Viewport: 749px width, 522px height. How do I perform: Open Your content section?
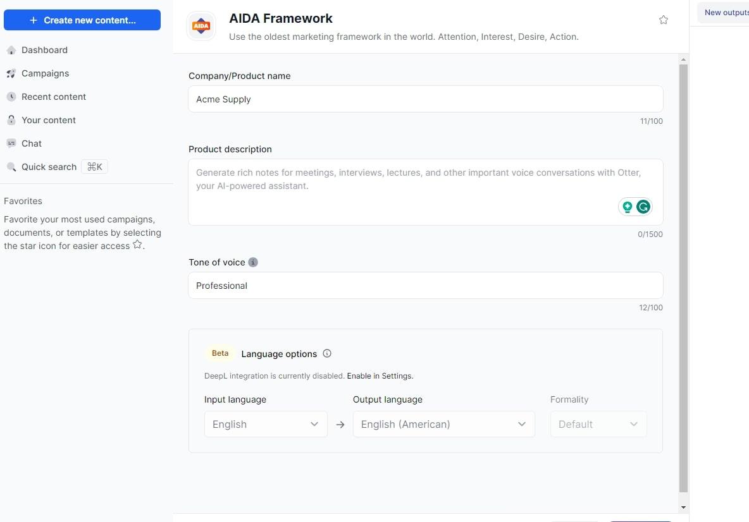tap(49, 120)
